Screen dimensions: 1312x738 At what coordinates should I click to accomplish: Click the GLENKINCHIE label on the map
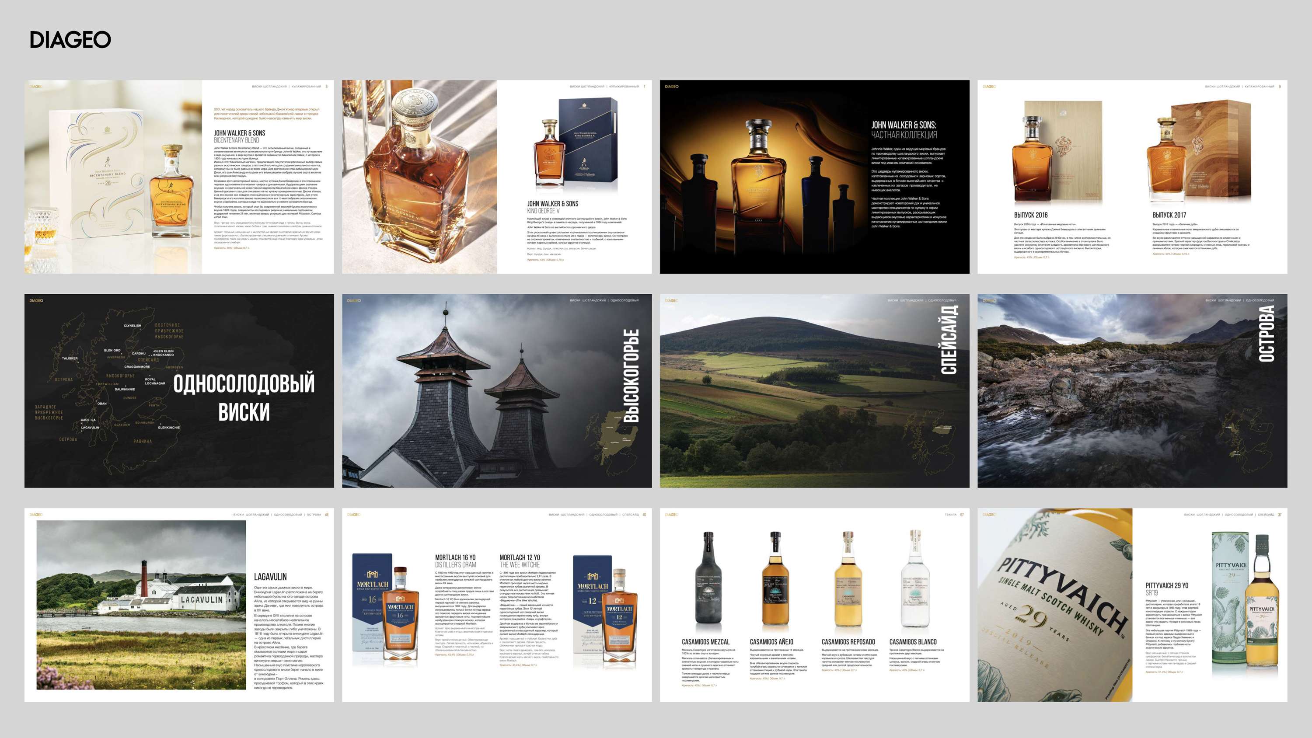[x=168, y=427]
